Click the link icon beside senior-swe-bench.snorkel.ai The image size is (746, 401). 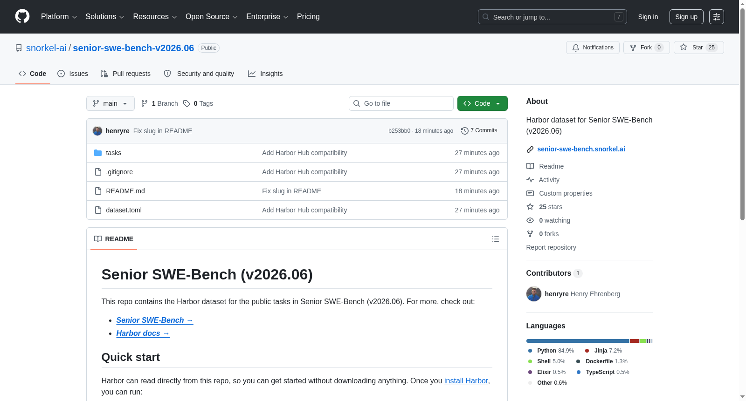click(x=530, y=150)
